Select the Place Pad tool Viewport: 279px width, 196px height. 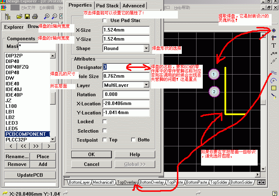point(274,30)
